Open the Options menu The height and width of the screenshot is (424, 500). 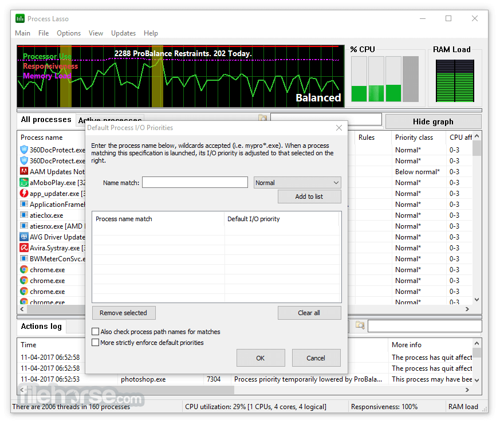point(69,33)
